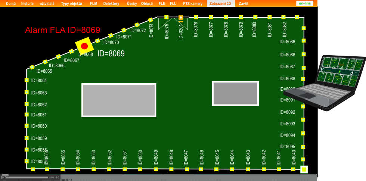
Task: Click the on-line status button
Action: coord(305,3)
